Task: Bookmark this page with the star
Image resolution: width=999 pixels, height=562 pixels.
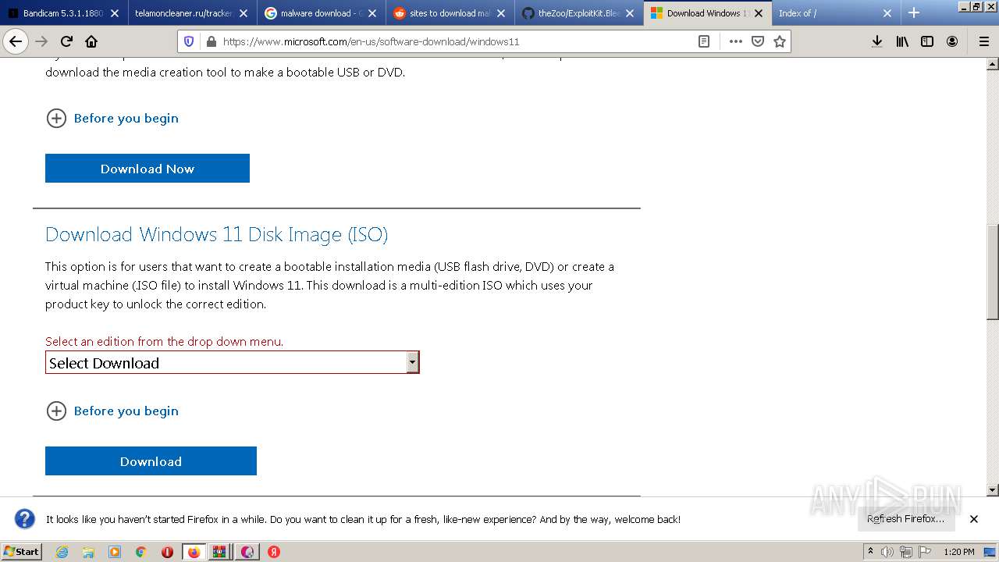Action: [x=779, y=41]
